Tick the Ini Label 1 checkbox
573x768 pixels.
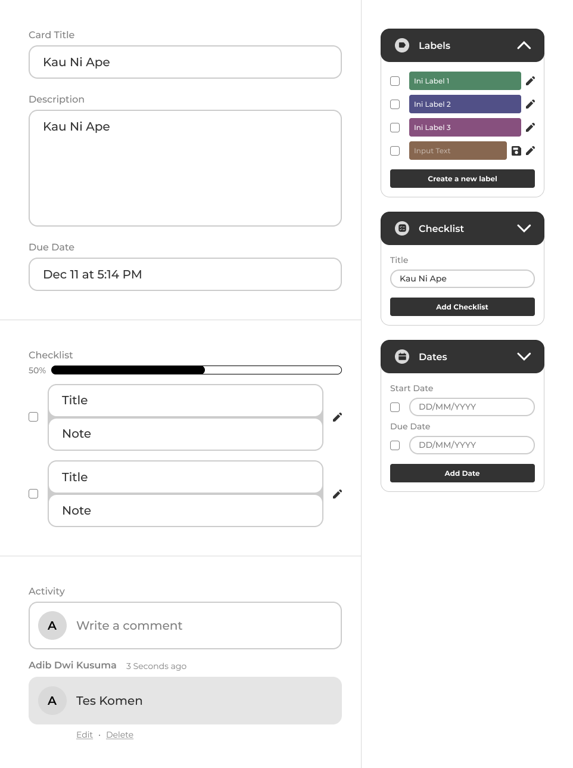click(x=395, y=81)
